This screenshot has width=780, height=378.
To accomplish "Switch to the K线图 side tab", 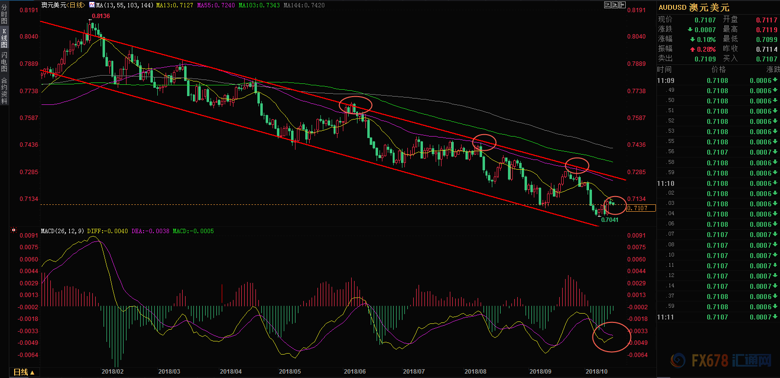I will (4, 38).
